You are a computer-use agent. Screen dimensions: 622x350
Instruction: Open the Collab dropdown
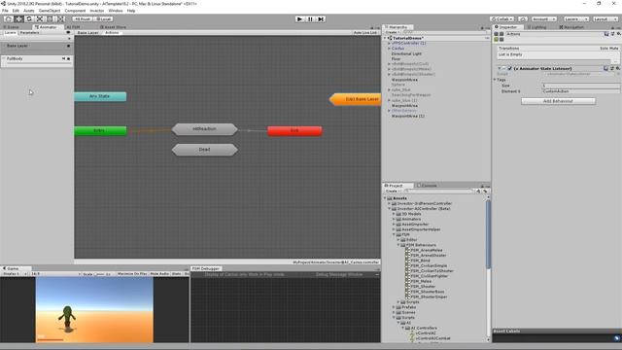coord(501,19)
